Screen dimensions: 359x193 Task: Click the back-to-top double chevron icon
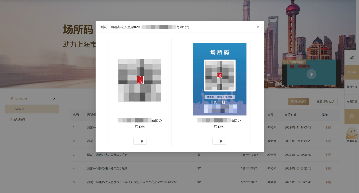coord(352,116)
